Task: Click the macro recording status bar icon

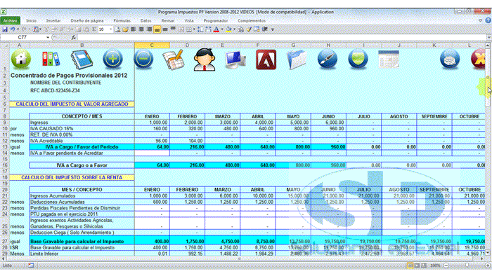Action: 31,265
